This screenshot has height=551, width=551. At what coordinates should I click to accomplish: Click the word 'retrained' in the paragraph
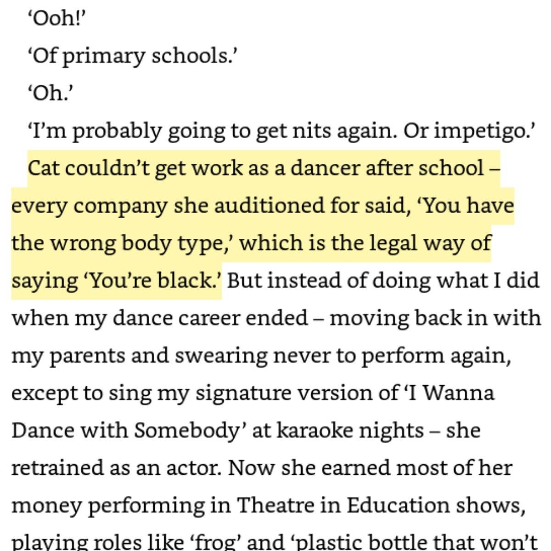coord(56,468)
